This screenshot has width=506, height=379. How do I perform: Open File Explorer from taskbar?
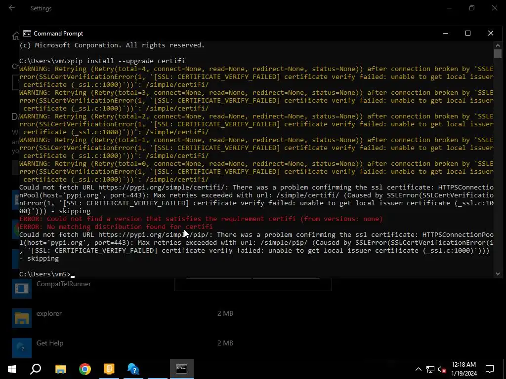pyautogui.click(x=61, y=369)
